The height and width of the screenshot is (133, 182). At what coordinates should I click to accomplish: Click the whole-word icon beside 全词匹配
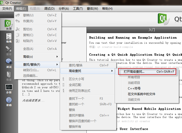point(63,85)
